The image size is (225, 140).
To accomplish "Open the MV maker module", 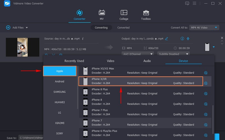I will point(102,15).
